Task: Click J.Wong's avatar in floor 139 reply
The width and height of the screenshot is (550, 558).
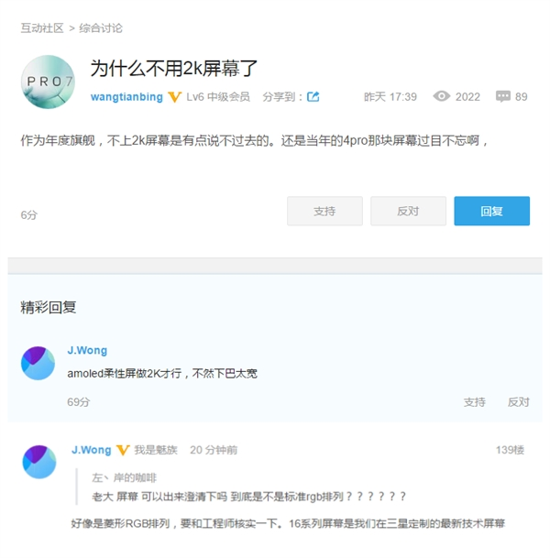Action: [39, 461]
